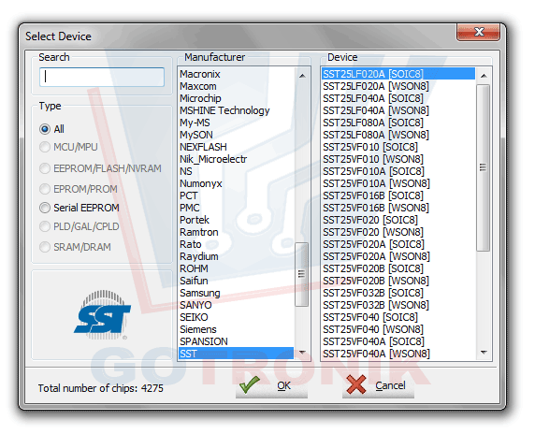Click the red X Cancel icon
The width and height of the screenshot is (535, 434).
pos(355,384)
